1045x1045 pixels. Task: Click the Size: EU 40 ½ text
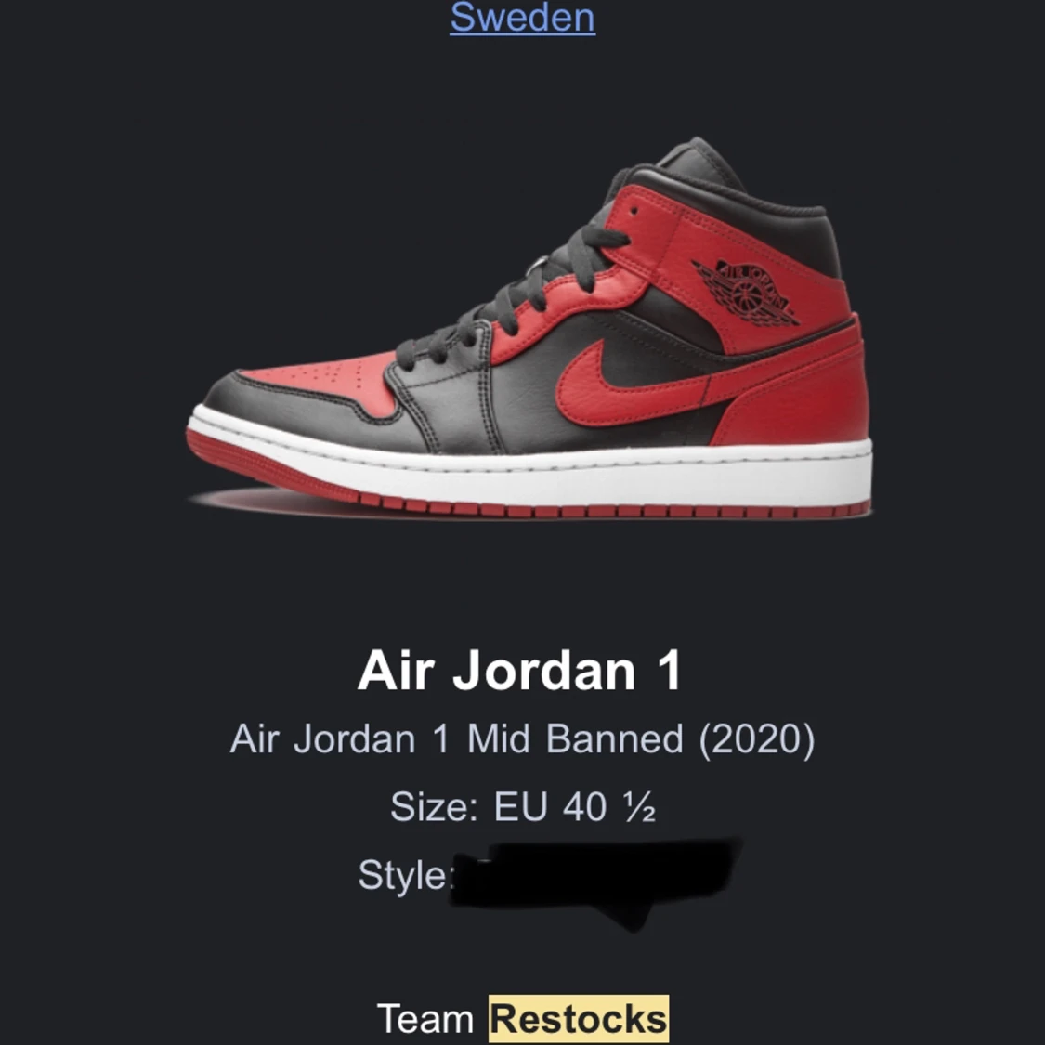523,806
